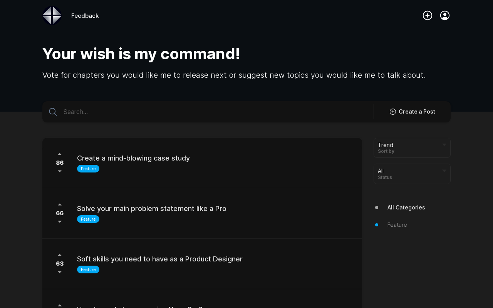Open the All status dropdown

412,174
